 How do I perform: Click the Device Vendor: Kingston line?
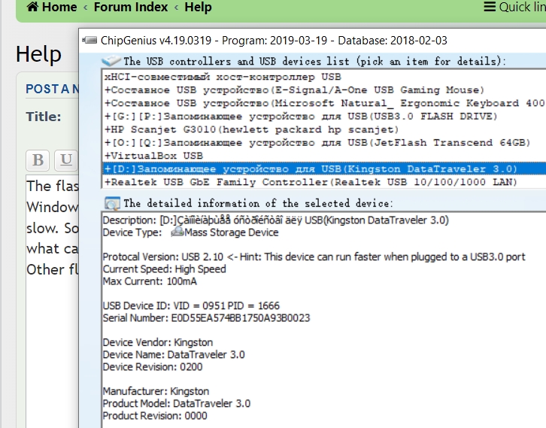pos(157,342)
